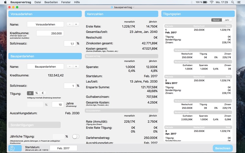245x153 pixels.
Task: Click the Laufzeit value 13 Jahre, Feb. 2030
Action: (144, 81)
